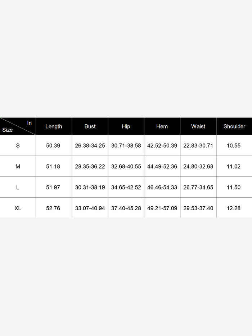Screen dimensions: 252x336
Task: Click the Waist column header
Action: 198,126
